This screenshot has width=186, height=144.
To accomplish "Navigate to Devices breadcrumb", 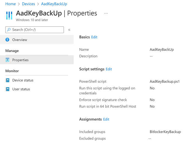I will (x=28, y=4).
